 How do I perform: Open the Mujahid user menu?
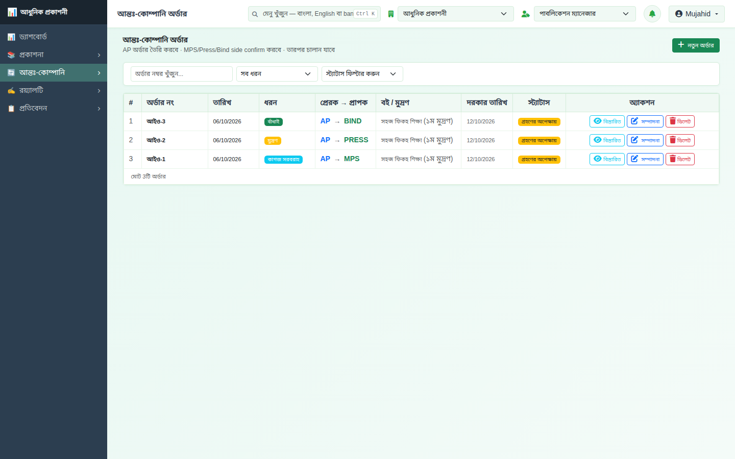pyautogui.click(x=696, y=14)
